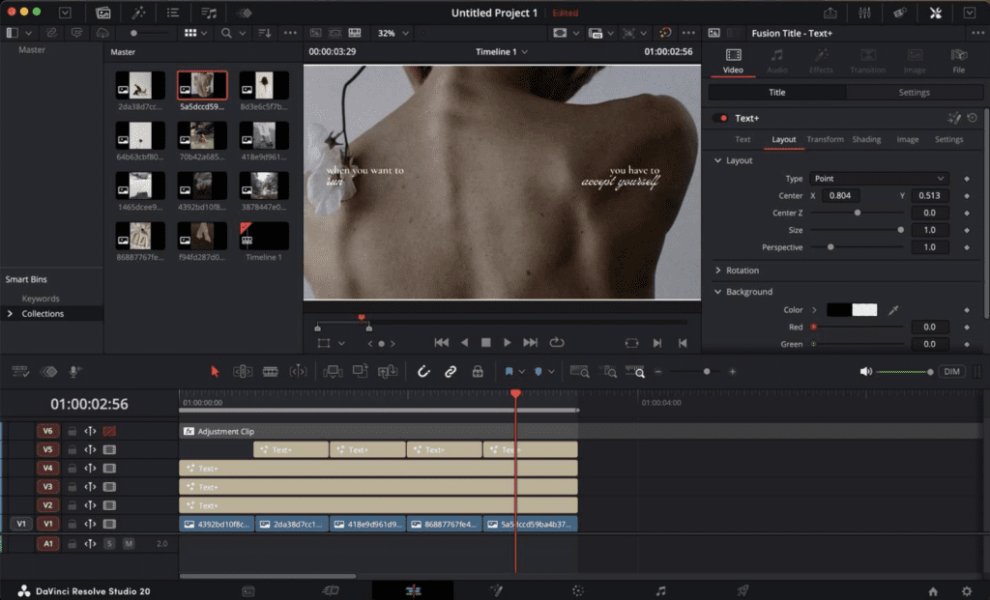Open the File tab in Inspector

point(958,60)
